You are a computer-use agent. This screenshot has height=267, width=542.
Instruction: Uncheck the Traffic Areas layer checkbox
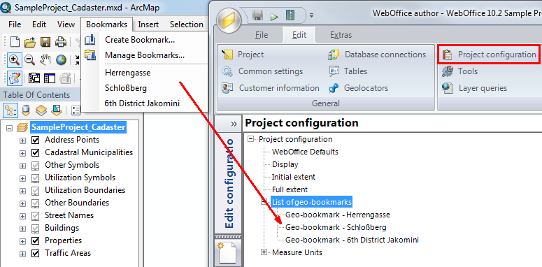[35, 253]
